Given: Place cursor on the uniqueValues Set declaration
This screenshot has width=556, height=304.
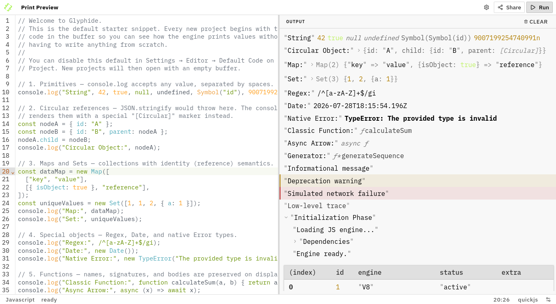Looking at the screenshot, I should click(109, 203).
